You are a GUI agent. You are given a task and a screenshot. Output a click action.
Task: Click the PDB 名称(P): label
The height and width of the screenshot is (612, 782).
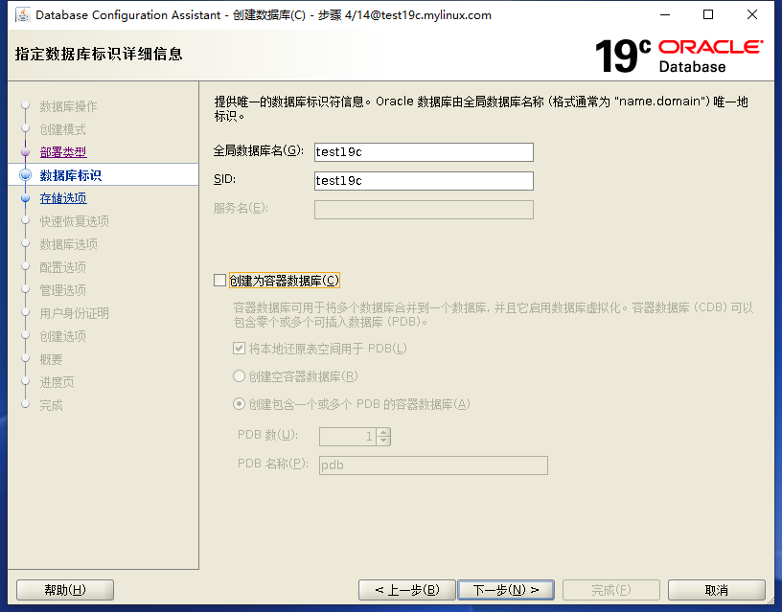coord(273,464)
